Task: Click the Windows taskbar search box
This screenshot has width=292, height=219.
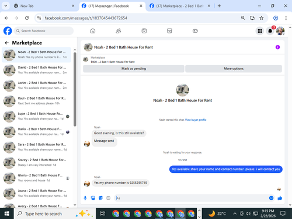Action: point(55,214)
